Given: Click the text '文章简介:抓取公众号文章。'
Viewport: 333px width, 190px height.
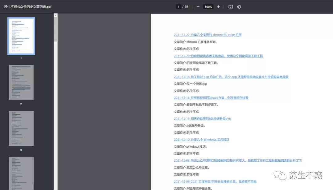Looking at the screenshot, I should tap(192, 168).
